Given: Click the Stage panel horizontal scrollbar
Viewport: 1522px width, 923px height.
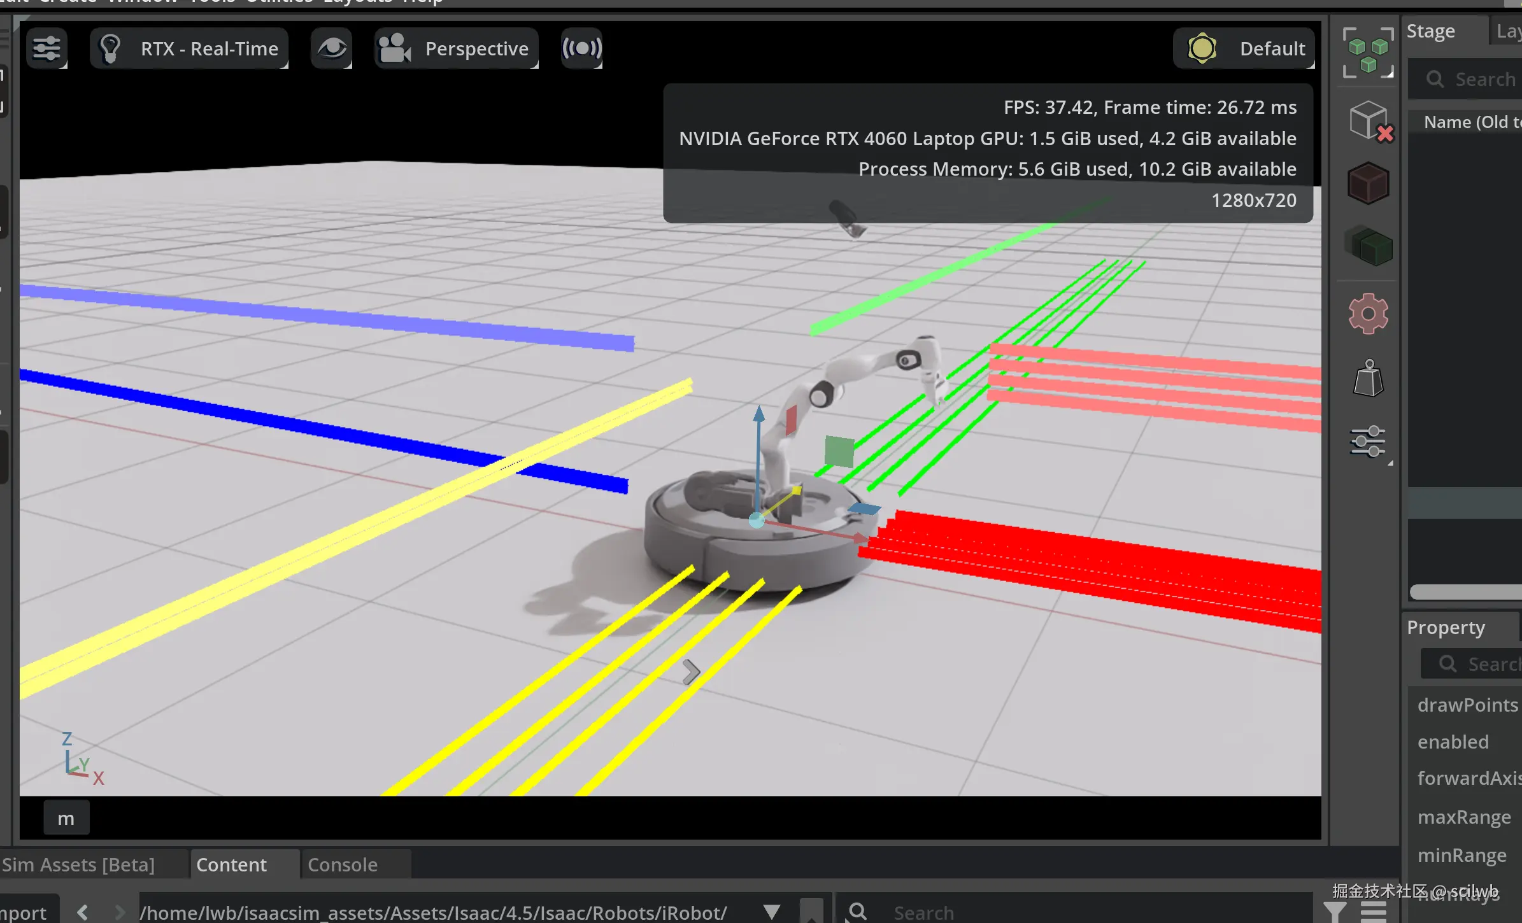Looking at the screenshot, I should coord(1465,592).
